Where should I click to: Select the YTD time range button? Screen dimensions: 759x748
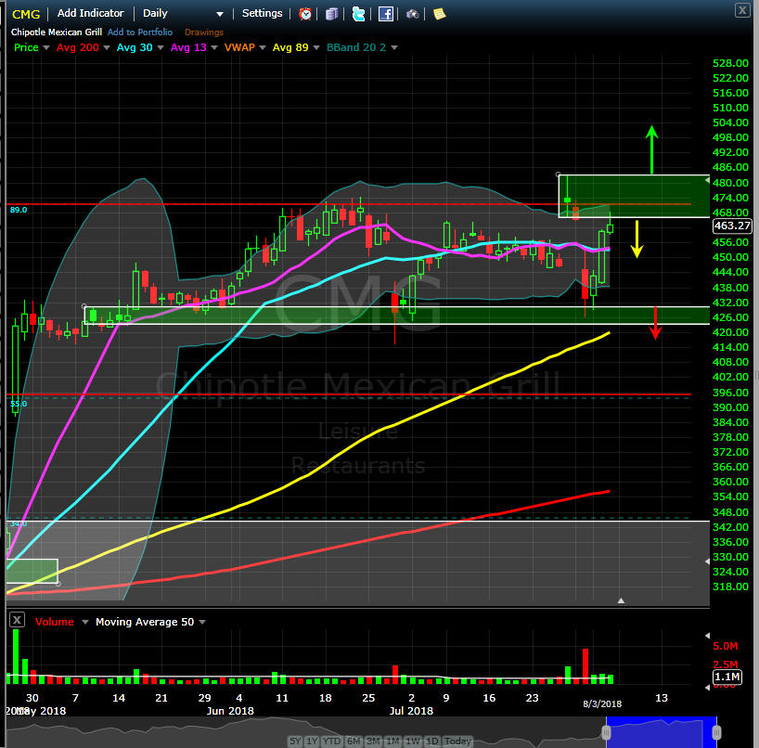331,742
